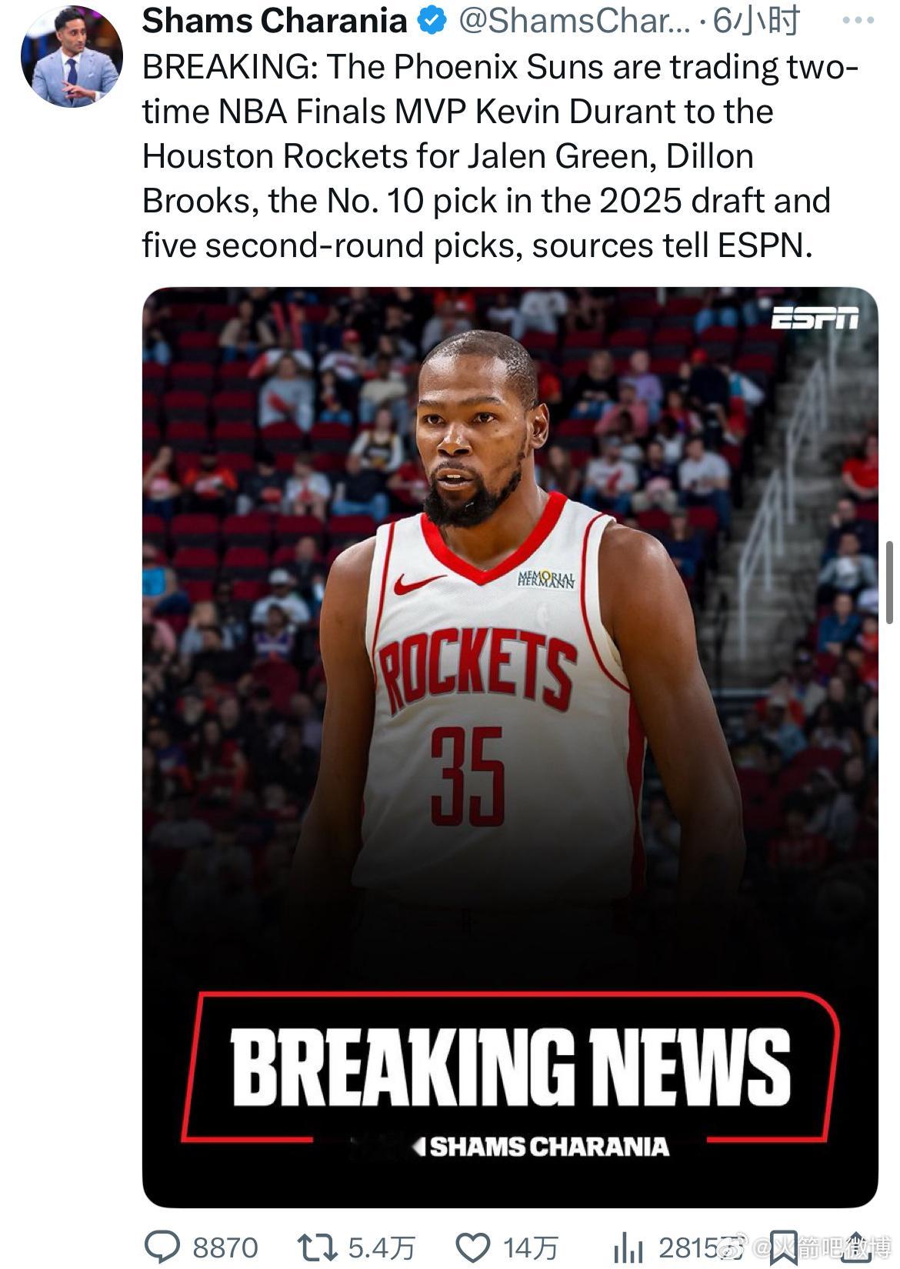Like the tweet with the heart icon
The height and width of the screenshot is (1269, 900).
(473, 1247)
